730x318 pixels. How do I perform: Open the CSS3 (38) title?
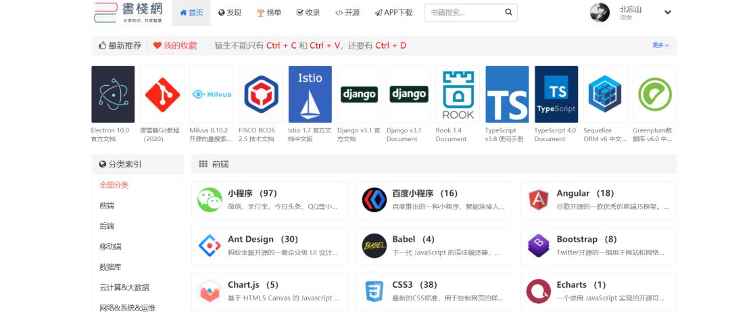pyautogui.click(x=414, y=284)
